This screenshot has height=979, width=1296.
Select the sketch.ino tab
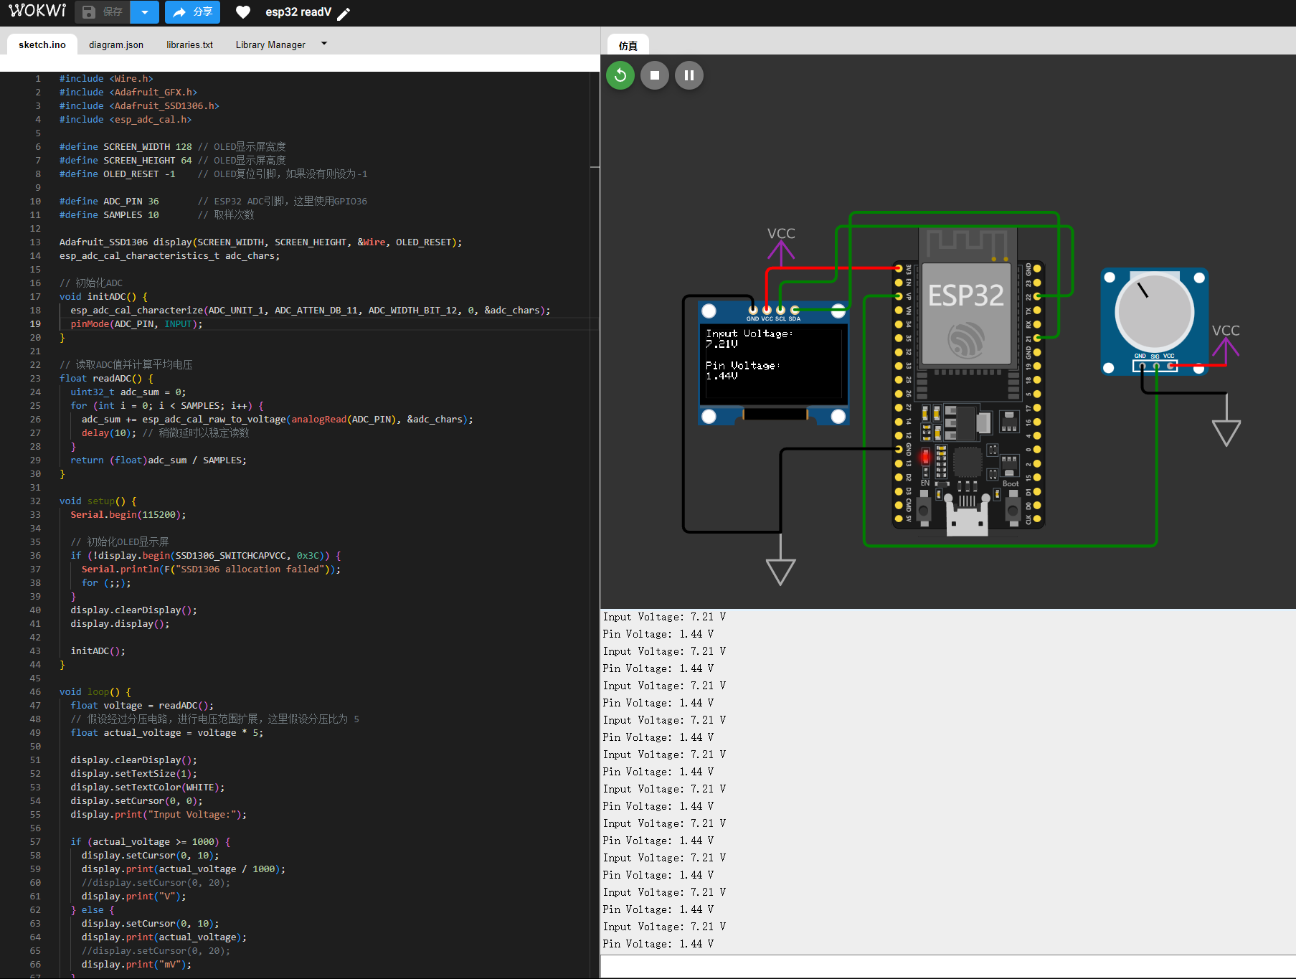(42, 44)
